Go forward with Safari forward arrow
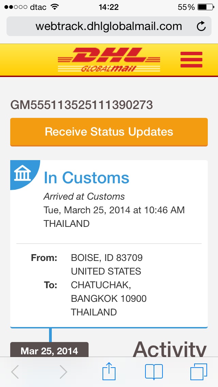Image resolution: width=218 pixels, height=387 pixels. click(63, 372)
